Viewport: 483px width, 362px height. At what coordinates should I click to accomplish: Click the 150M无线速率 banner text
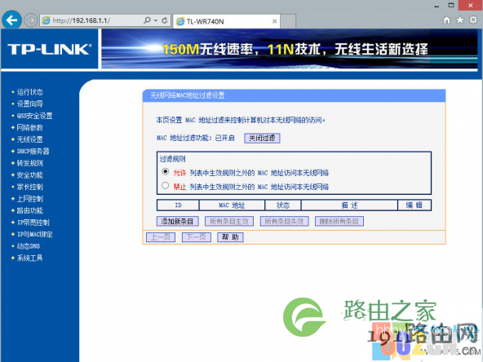(x=208, y=49)
